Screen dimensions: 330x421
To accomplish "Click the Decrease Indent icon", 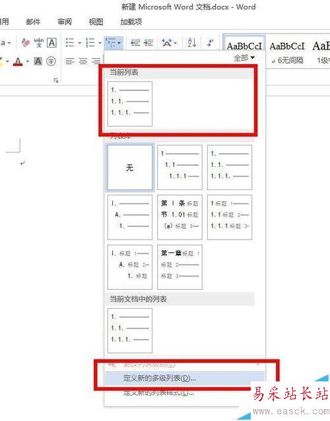I will point(135,43).
